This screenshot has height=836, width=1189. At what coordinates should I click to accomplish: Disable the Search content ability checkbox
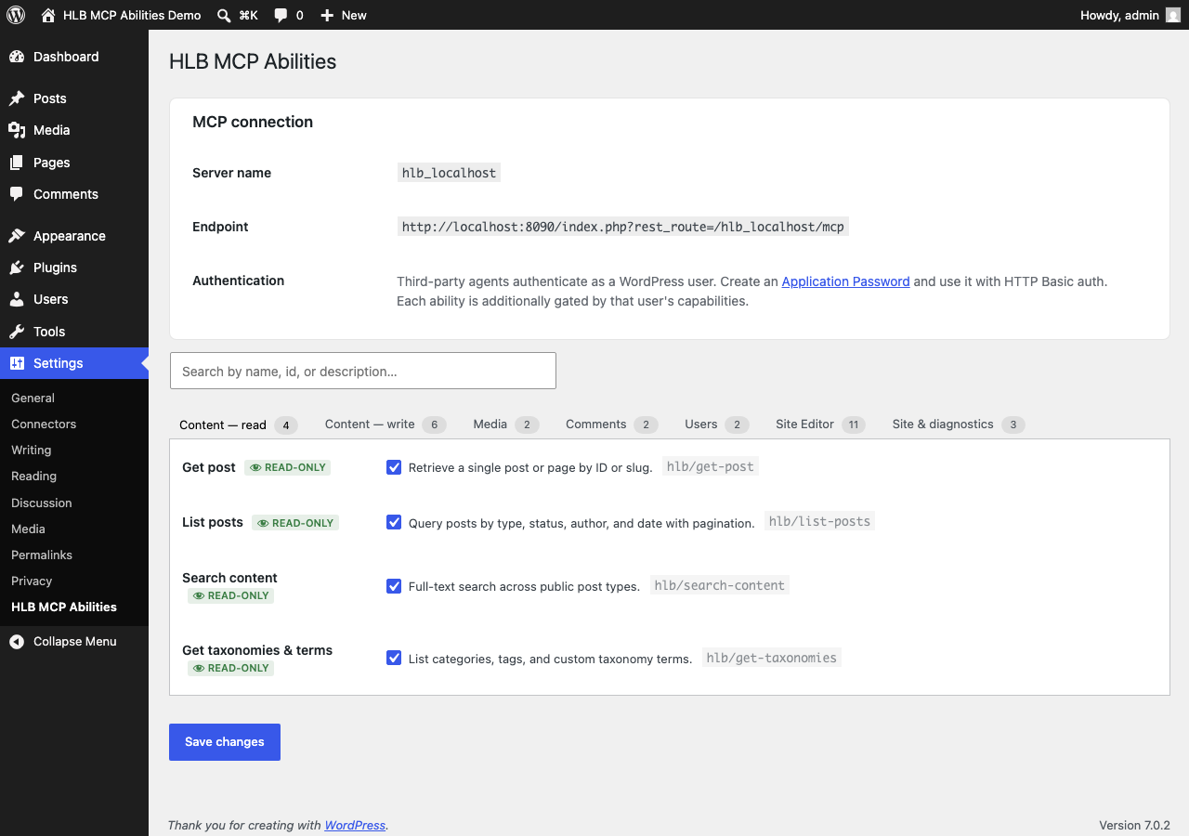click(x=394, y=586)
